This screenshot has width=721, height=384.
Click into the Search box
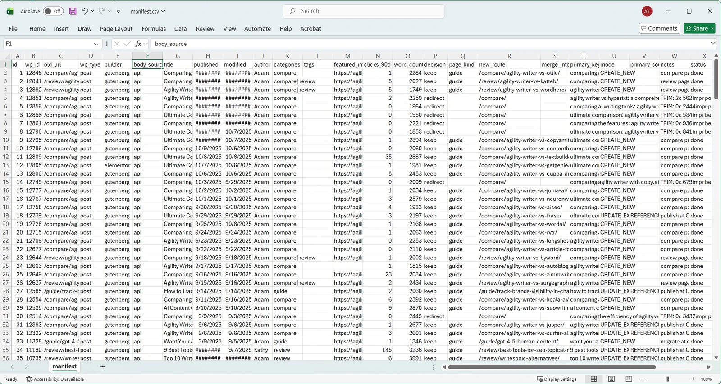click(364, 11)
